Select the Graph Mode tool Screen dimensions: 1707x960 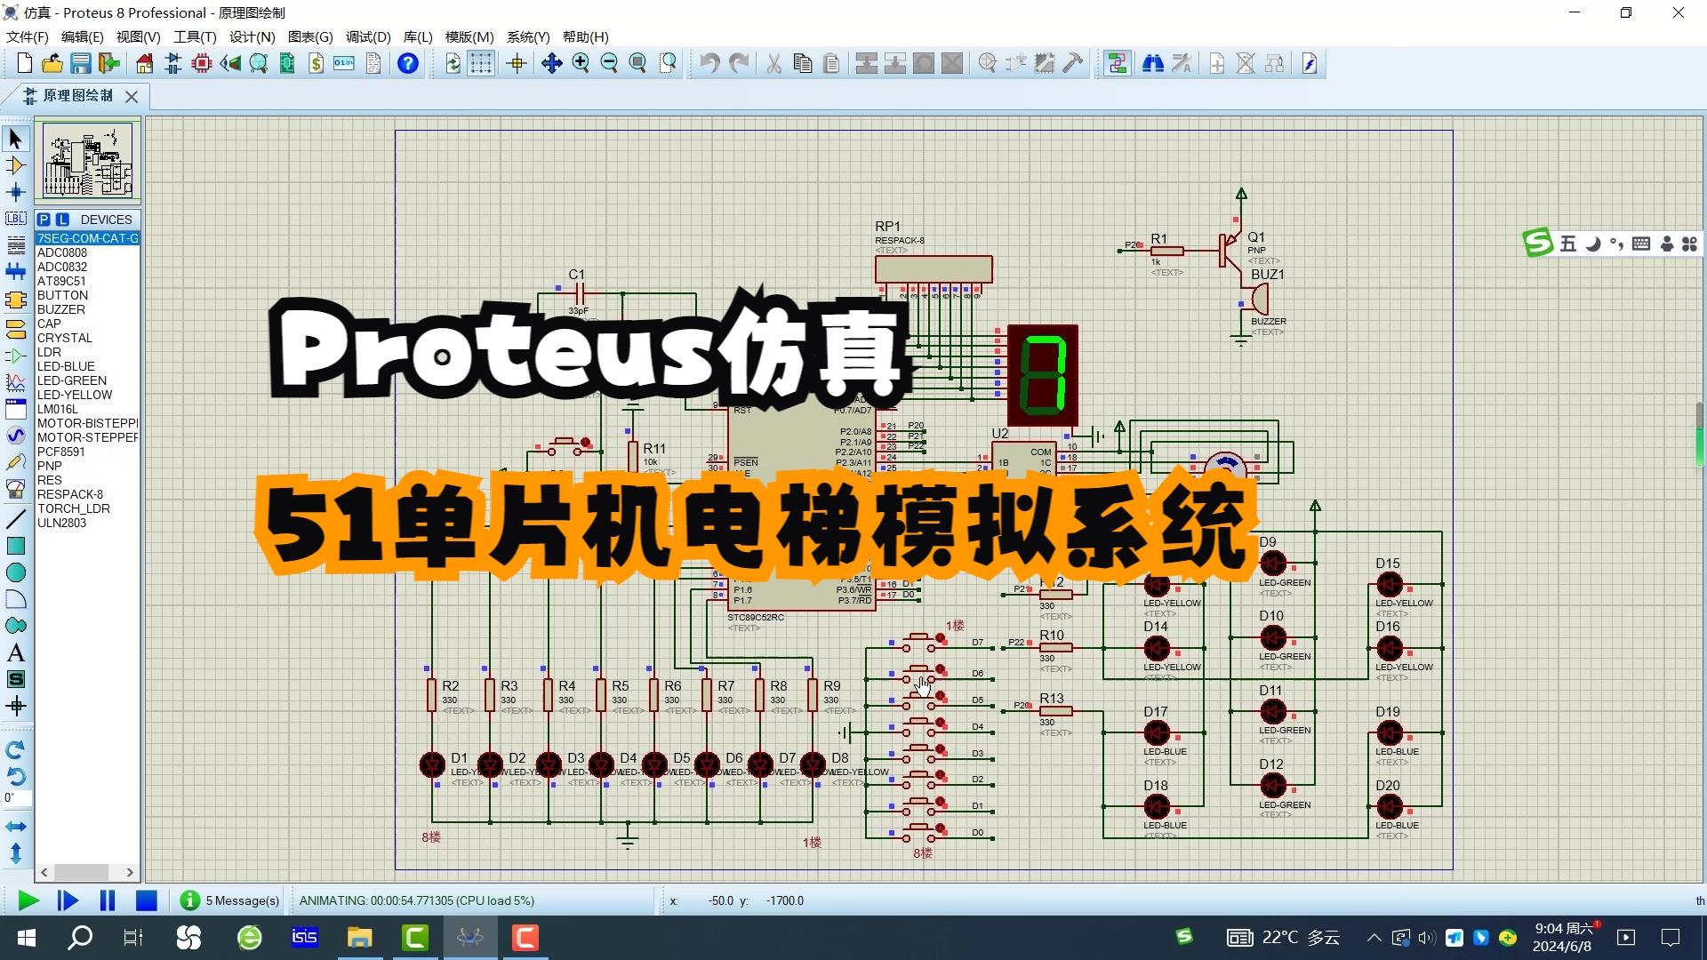(x=15, y=383)
